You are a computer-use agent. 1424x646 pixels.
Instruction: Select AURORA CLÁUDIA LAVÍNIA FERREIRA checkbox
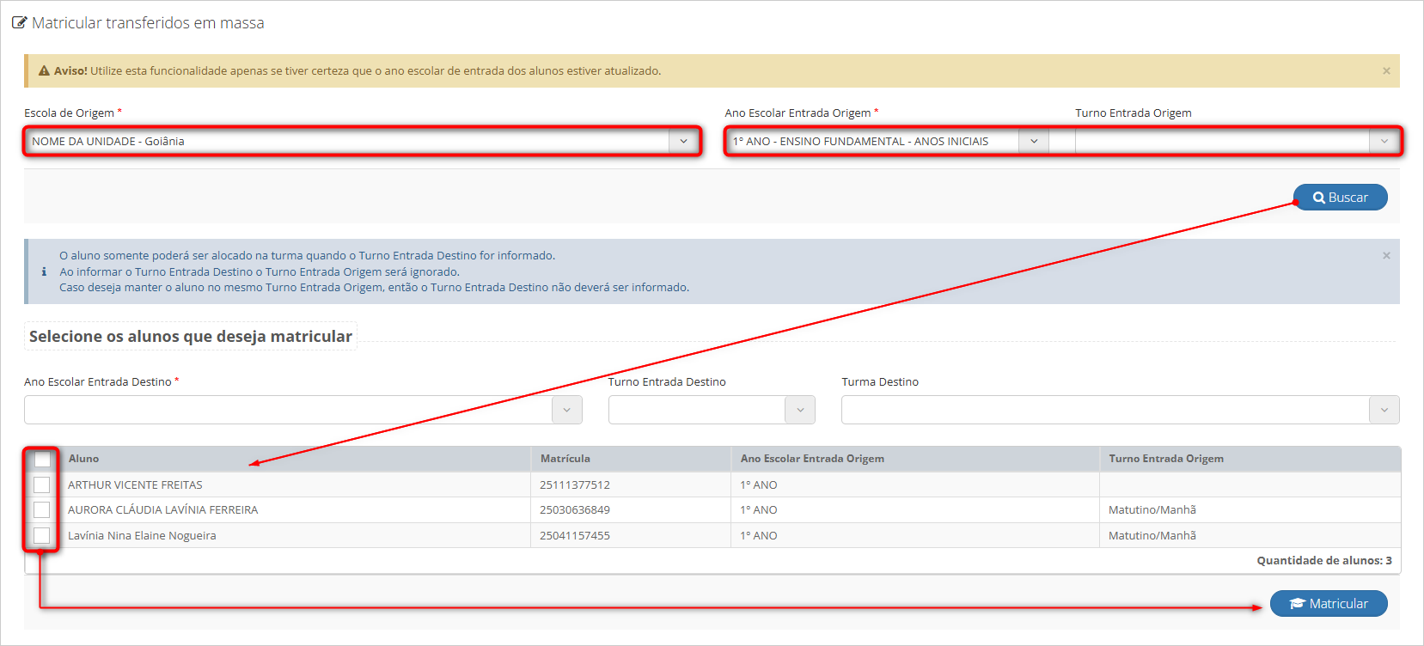[41, 510]
